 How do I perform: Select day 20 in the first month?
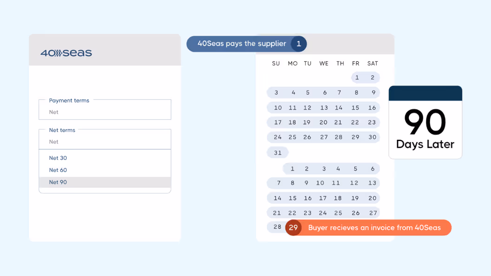tap(324, 123)
